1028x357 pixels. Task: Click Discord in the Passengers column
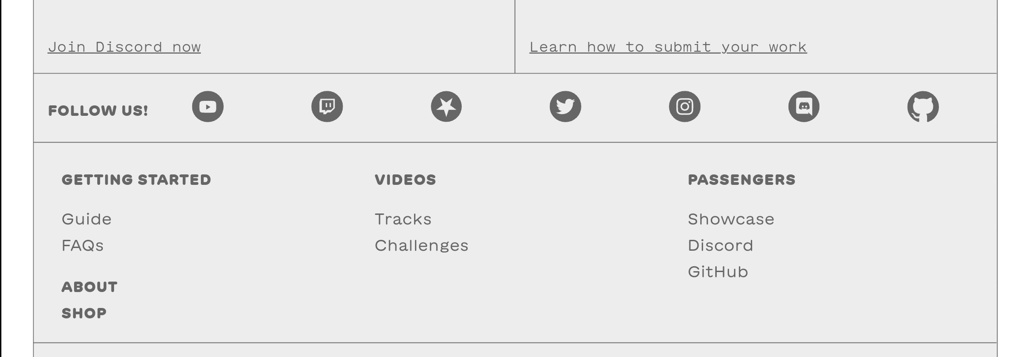click(x=720, y=246)
